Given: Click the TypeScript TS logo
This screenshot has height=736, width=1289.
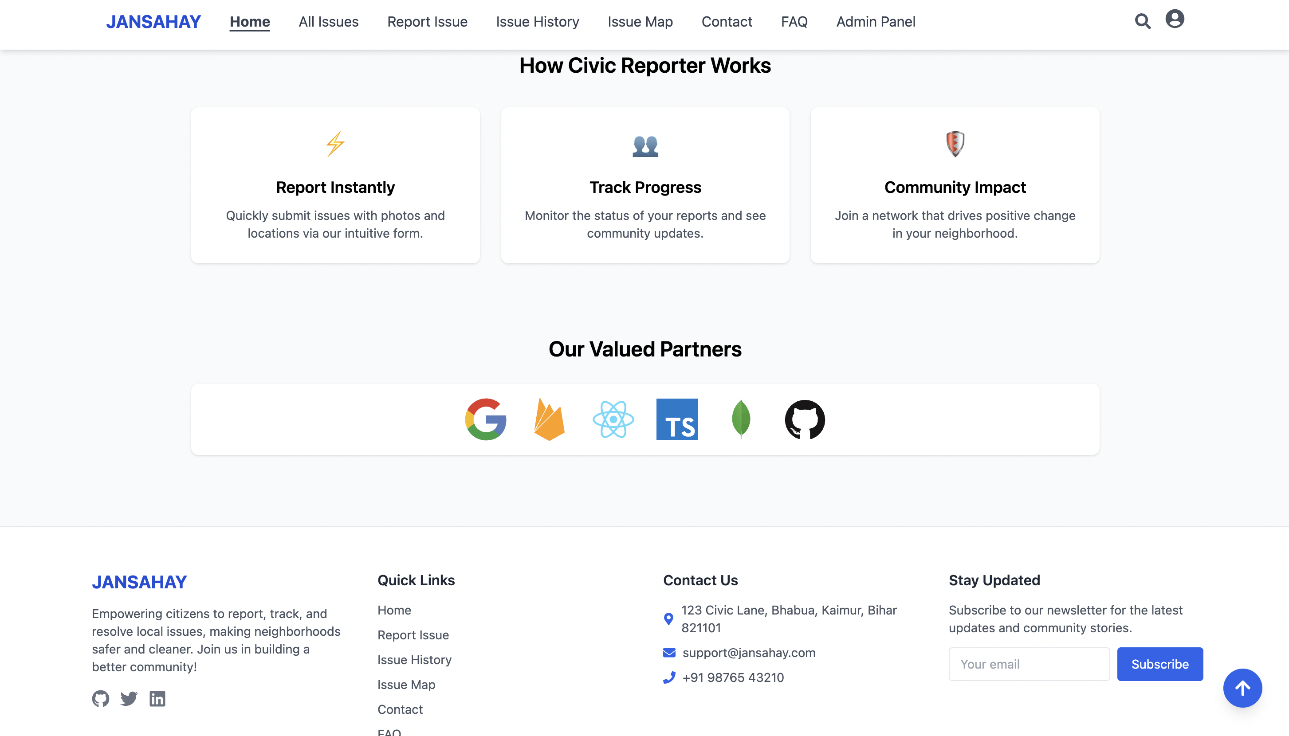Looking at the screenshot, I should point(676,419).
